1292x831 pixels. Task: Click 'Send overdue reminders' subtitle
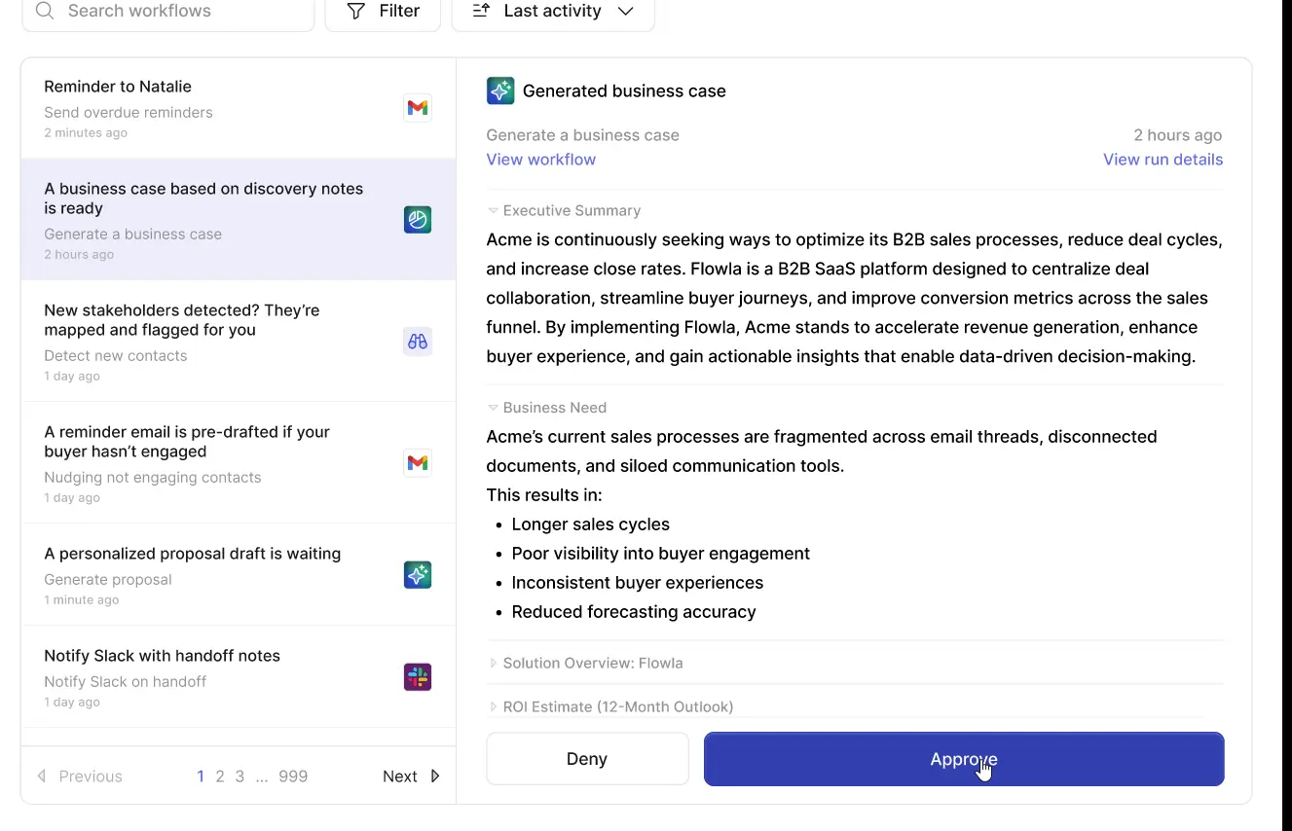[129, 113]
